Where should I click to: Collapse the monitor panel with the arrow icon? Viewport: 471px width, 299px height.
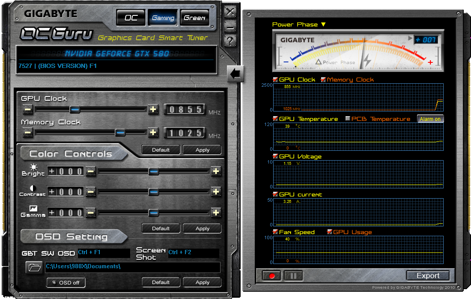click(x=235, y=74)
